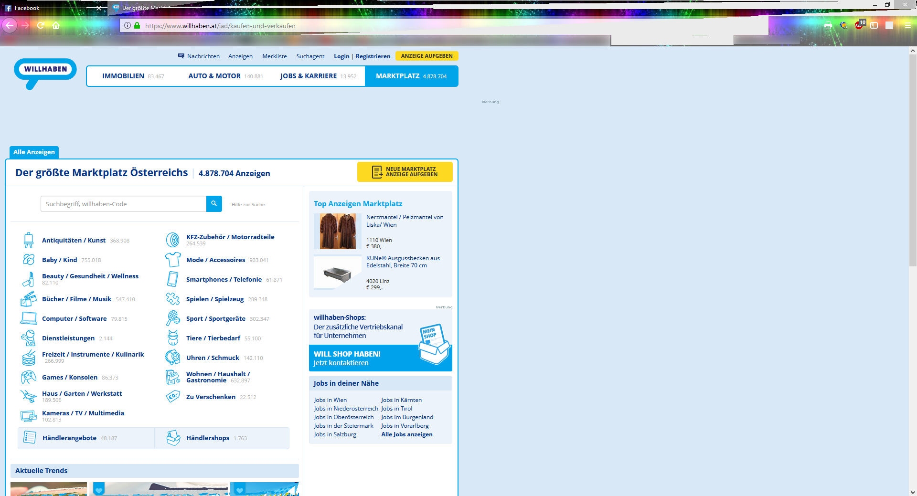Open the Suchagent link
The image size is (917, 496).
pos(310,56)
